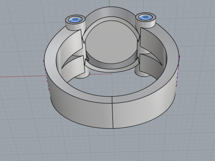Select the green Y-axis line at top

(110, 3)
